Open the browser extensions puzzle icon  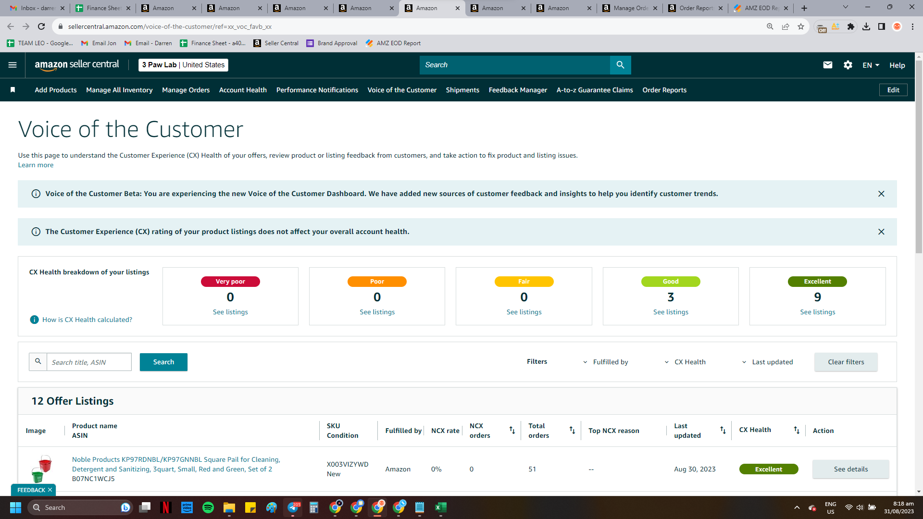tap(851, 26)
